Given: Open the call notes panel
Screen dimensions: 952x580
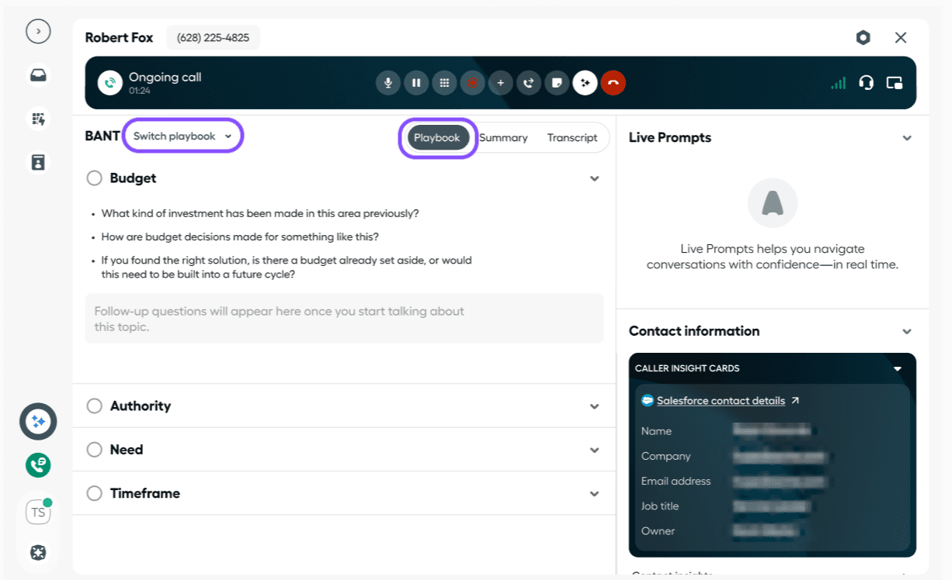Looking at the screenshot, I should [557, 83].
